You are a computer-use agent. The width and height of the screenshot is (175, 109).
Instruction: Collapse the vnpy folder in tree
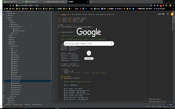[7, 18]
